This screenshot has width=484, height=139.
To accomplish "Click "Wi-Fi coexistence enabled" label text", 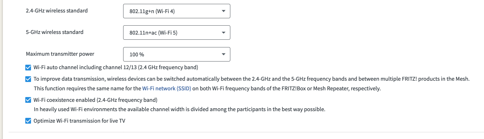I will [95, 100].
